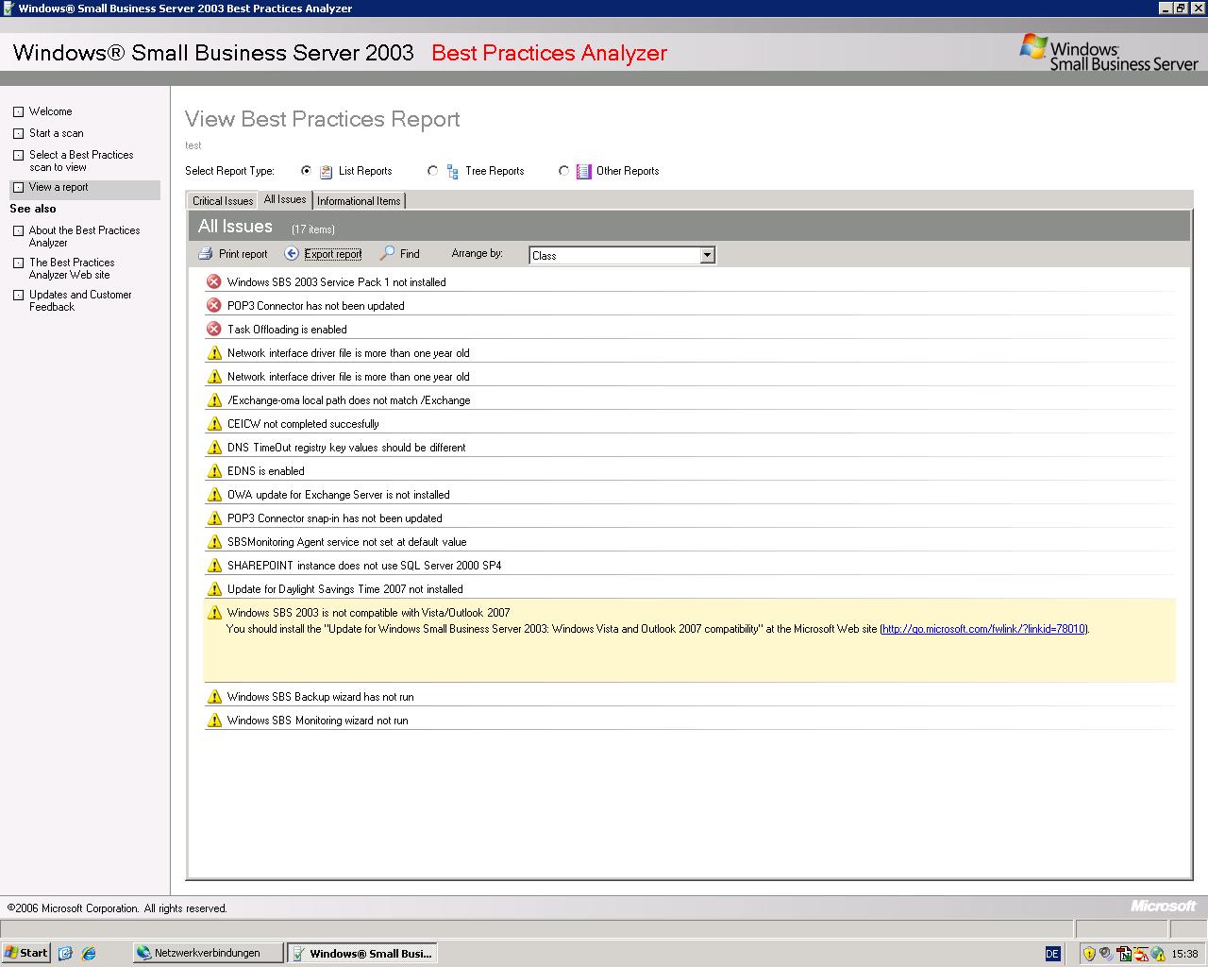1208x967 pixels.
Task: Open Internet Explorer from quick launch
Action: pos(89,953)
